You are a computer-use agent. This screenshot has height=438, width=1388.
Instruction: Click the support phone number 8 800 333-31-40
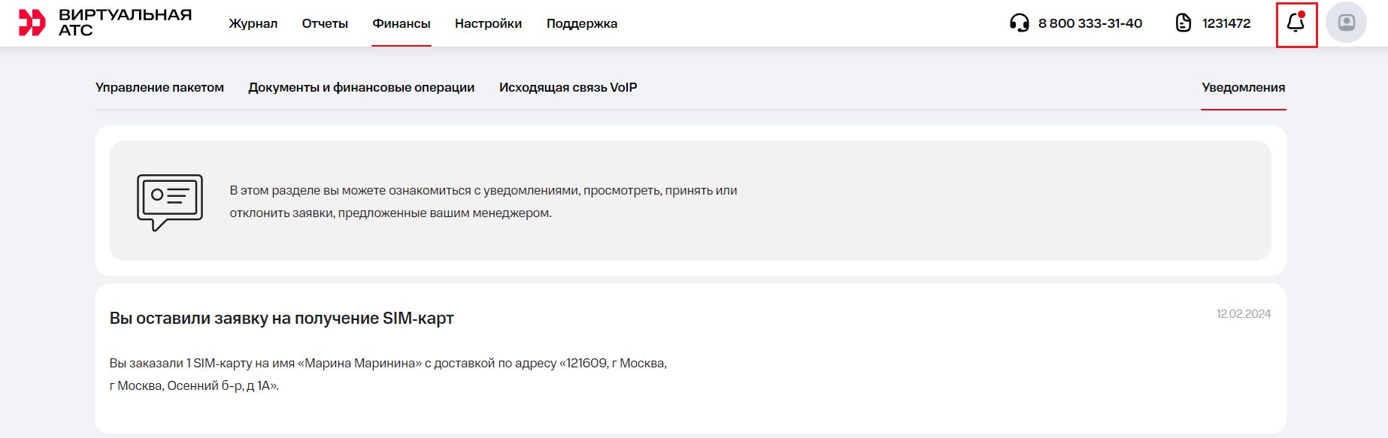(x=1089, y=23)
